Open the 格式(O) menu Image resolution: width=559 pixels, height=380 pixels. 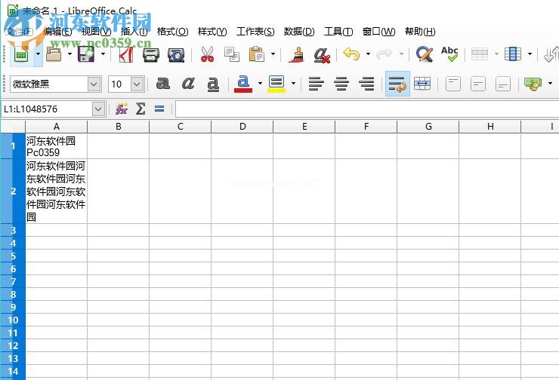coord(172,32)
